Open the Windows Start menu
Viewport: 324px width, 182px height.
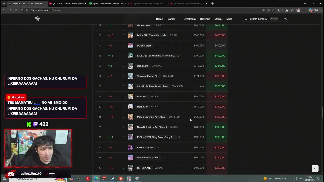tap(4, 179)
